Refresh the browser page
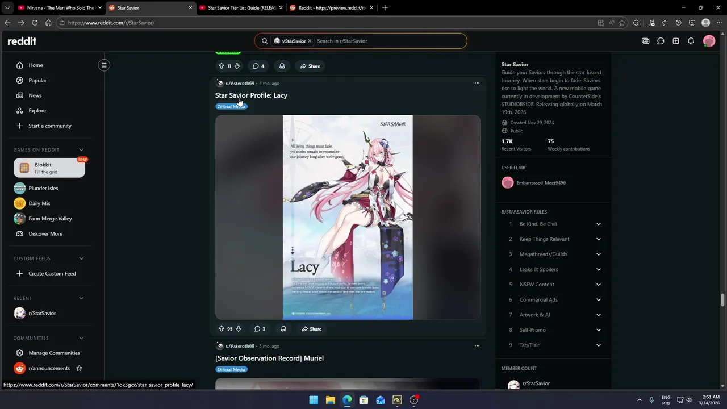This screenshot has height=409, width=727. pyautogui.click(x=35, y=23)
